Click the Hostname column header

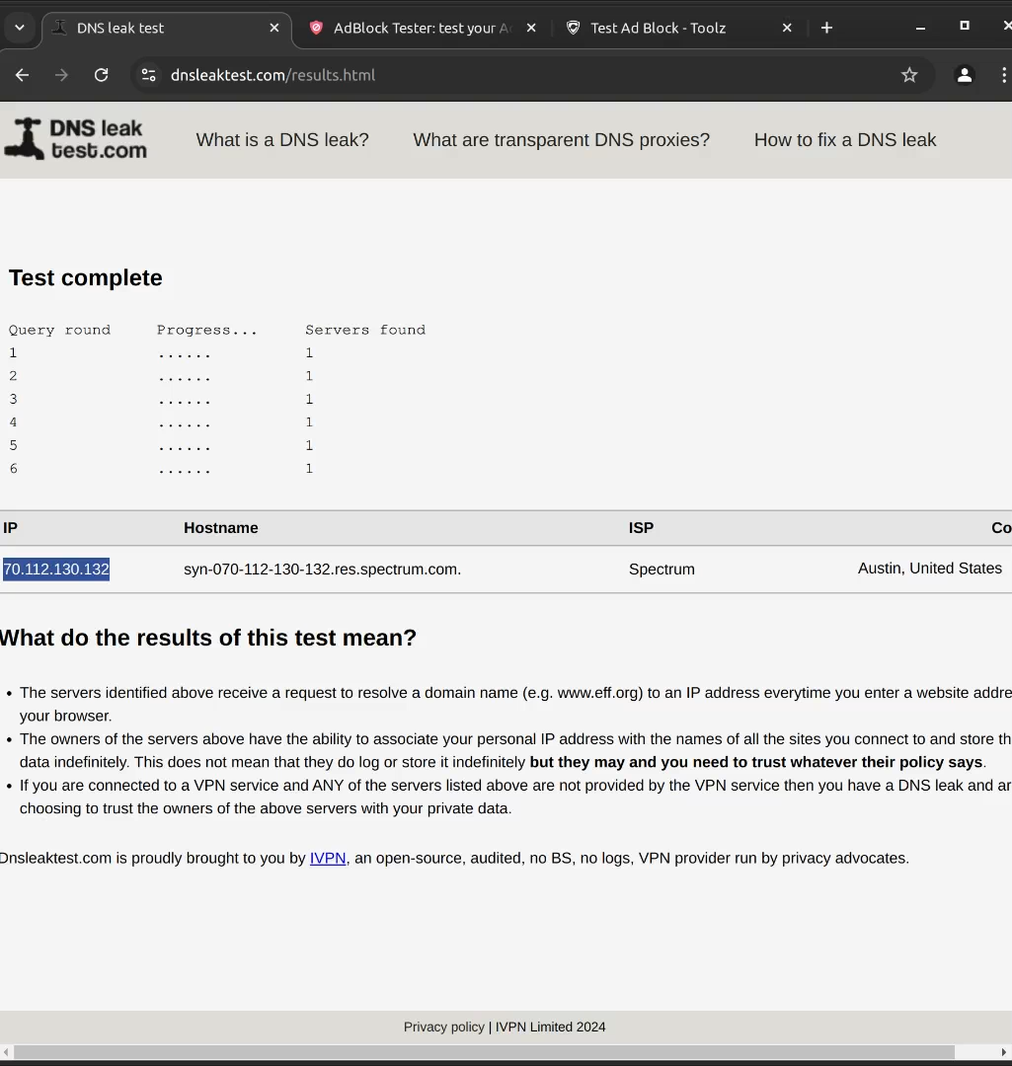pyautogui.click(x=221, y=527)
